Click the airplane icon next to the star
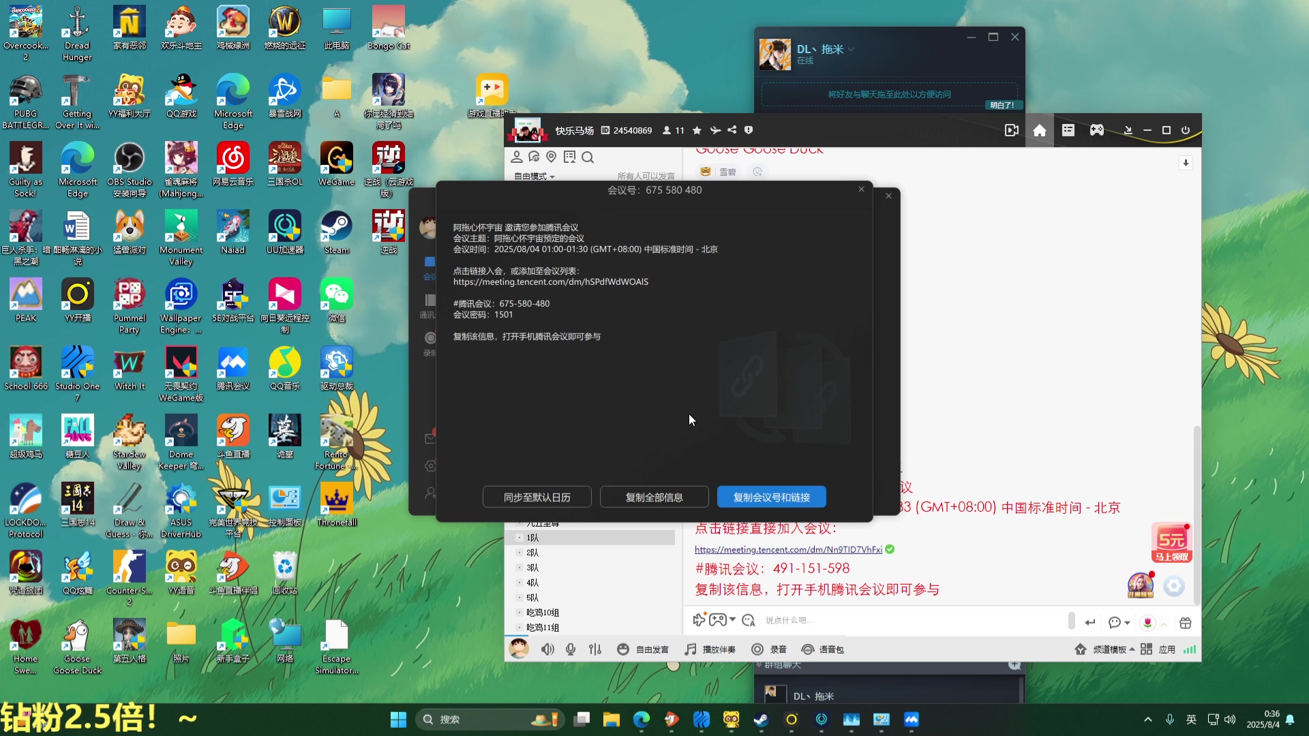Image resolution: width=1309 pixels, height=736 pixels. pos(714,130)
